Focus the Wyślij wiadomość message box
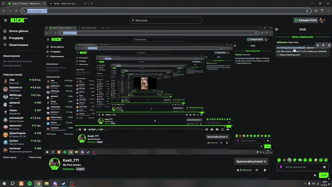332x187 pixels. coord(302,167)
